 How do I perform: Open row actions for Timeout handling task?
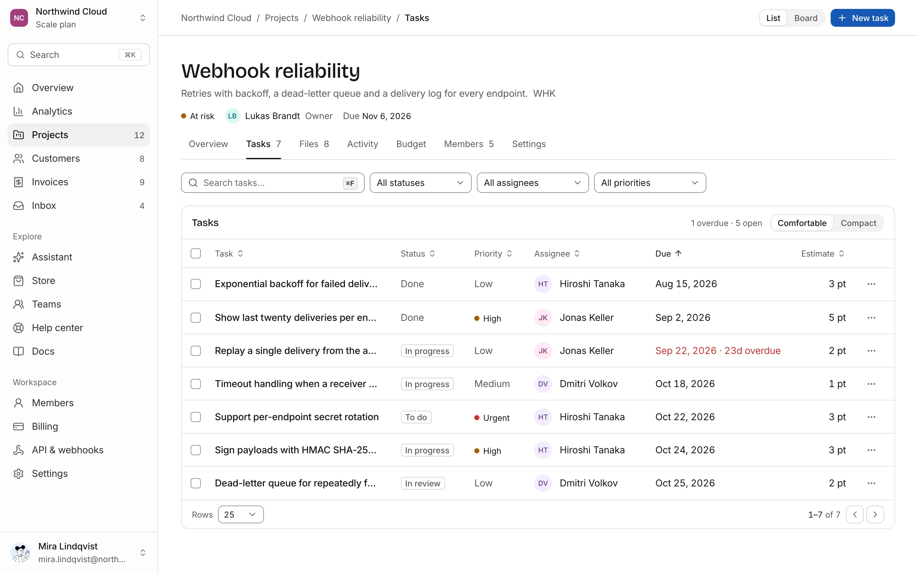coord(871,384)
